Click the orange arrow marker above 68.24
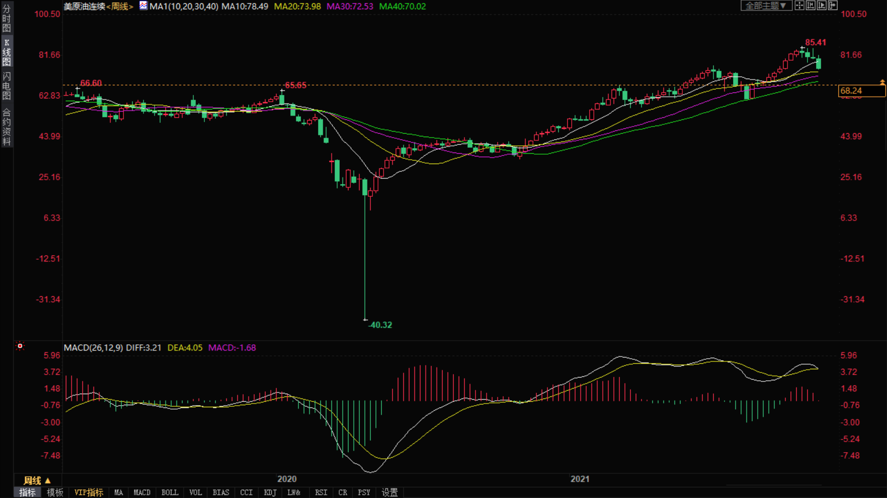Screen dimensions: 887x498 click(x=883, y=82)
